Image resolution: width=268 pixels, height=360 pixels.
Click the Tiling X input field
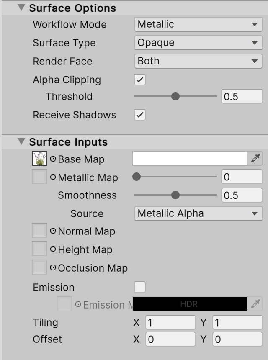click(x=170, y=323)
